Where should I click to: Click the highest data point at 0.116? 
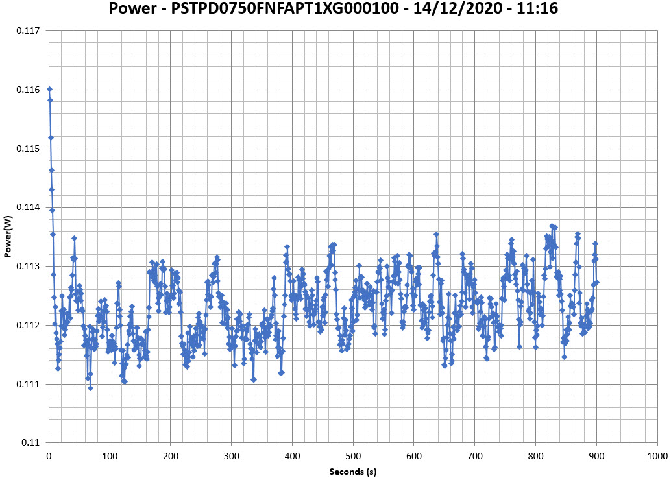[x=49, y=90]
